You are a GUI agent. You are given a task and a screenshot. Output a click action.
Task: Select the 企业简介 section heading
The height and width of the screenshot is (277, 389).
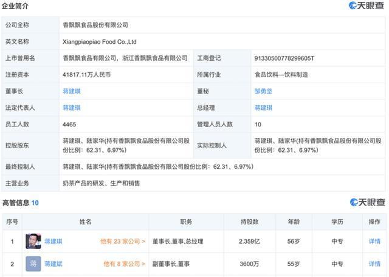15,6
